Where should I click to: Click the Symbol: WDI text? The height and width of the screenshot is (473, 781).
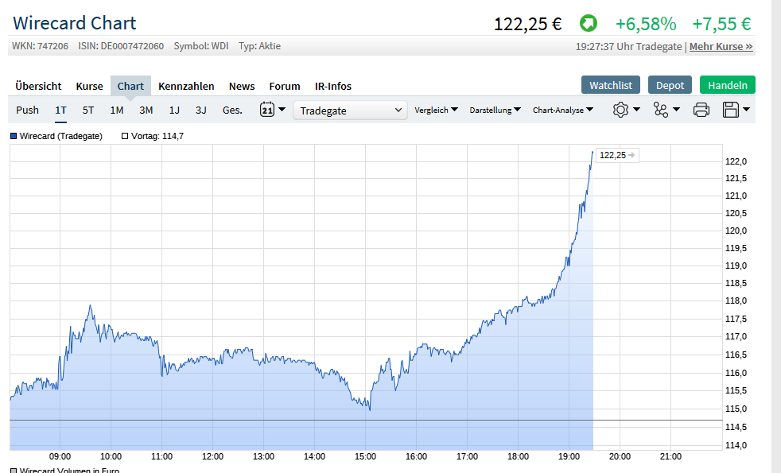coord(201,46)
